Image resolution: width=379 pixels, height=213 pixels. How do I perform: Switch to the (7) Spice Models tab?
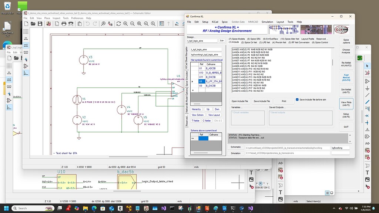click(x=237, y=39)
